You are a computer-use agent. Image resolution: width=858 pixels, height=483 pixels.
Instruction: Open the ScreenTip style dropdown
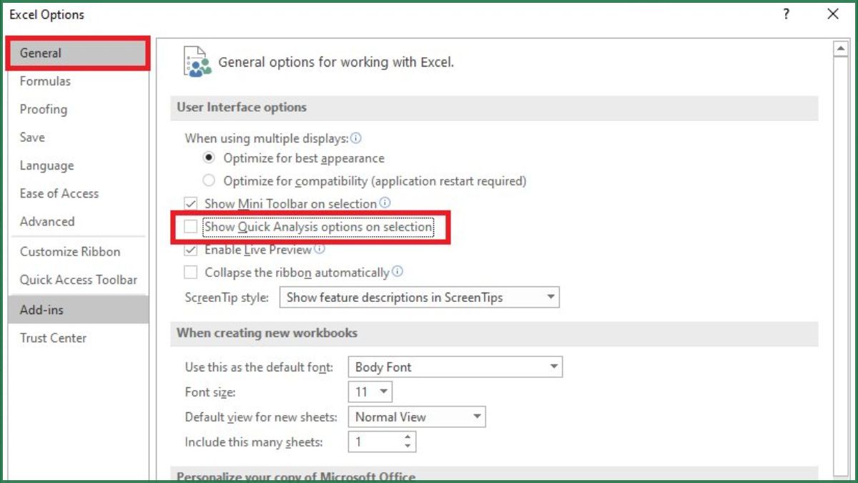point(419,298)
